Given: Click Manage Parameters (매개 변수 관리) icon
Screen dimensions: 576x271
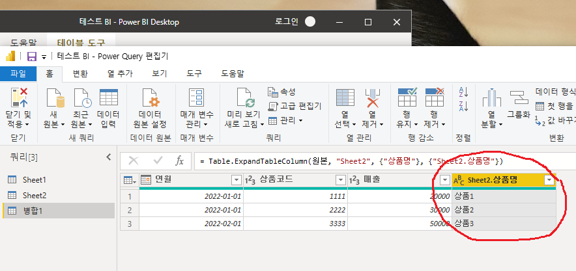Looking at the screenshot, I should [x=197, y=99].
